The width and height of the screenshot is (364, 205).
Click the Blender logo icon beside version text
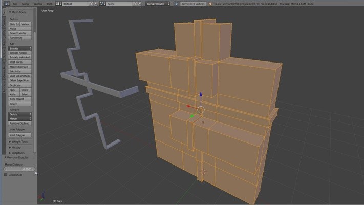(210, 4)
